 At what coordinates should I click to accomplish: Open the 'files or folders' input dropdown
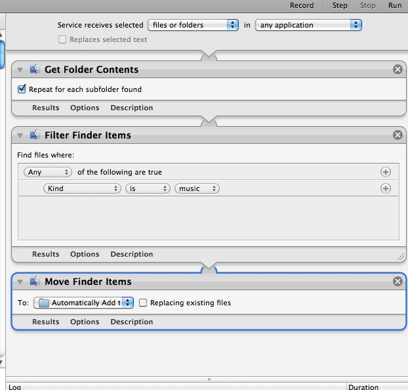pyautogui.click(x=193, y=25)
